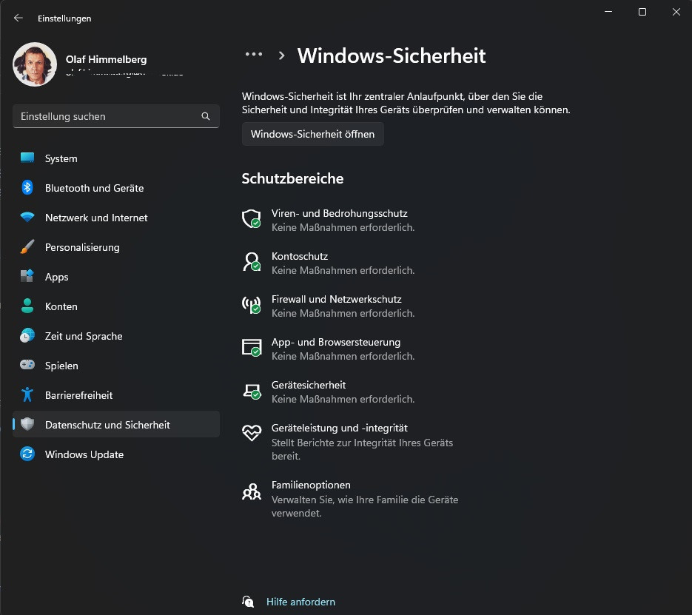Image resolution: width=692 pixels, height=615 pixels.
Task: Select Datenschutz und Sicherheit
Action: click(116, 424)
